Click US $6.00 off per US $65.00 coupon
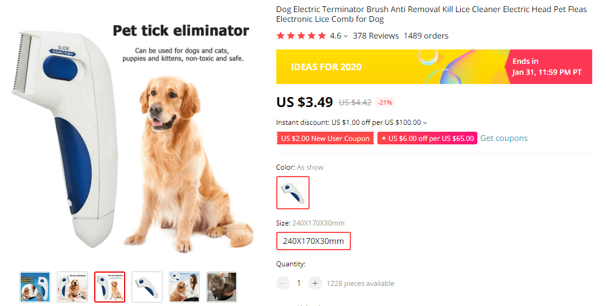 427,139
